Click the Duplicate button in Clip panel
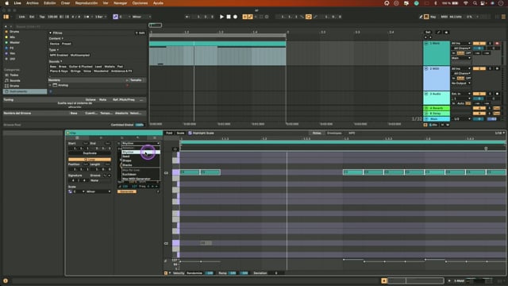This screenshot has height=286, width=508. tap(90, 153)
